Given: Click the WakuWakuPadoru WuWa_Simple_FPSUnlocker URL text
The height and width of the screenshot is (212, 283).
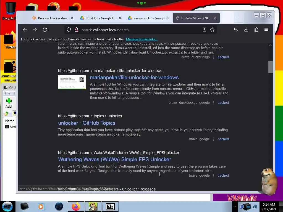Looking at the screenshot, I should pos(119,153).
